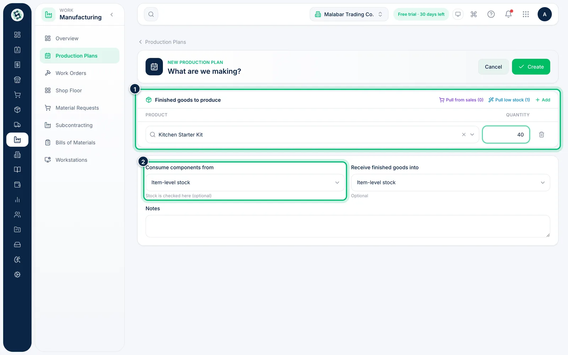Image resolution: width=568 pixels, height=355 pixels.
Task: Select Production Plans in sidebar
Action: click(80, 56)
